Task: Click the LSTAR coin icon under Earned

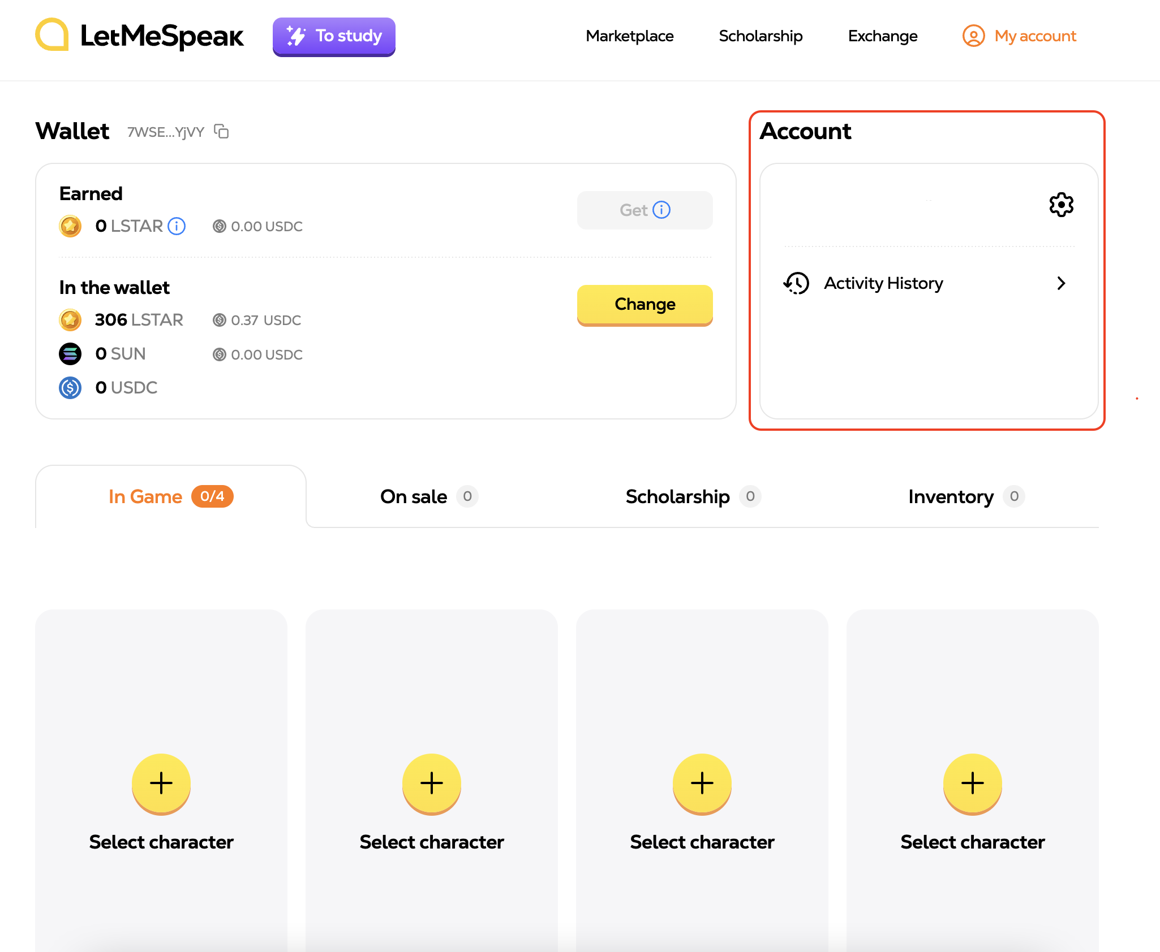Action: pyautogui.click(x=70, y=226)
